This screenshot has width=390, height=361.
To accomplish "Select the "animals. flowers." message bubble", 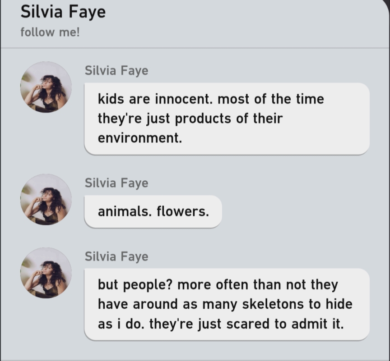I will pyautogui.click(x=153, y=211).
